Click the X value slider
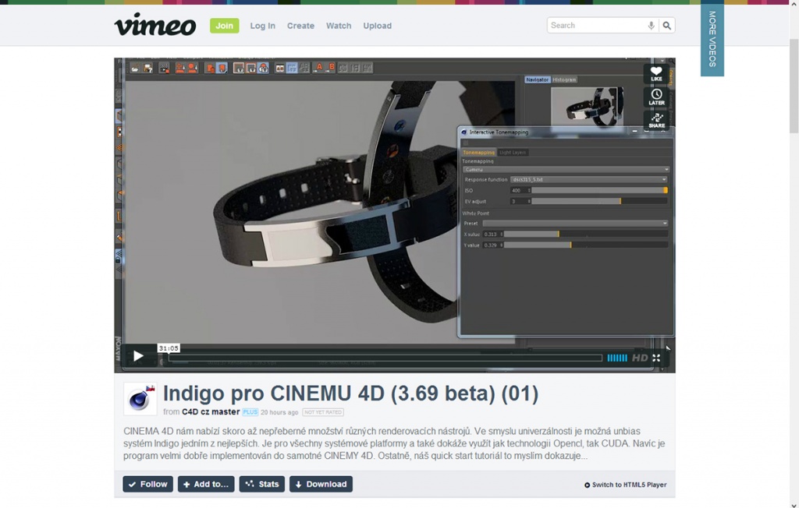 (585, 235)
